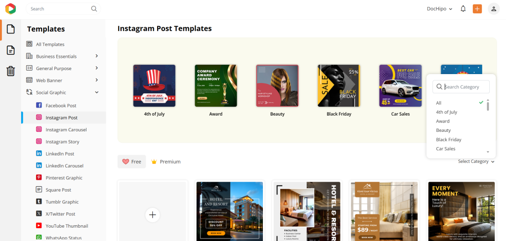Open the Hotel and Resort discount template
This screenshot has width=506, height=241.
coord(229,211)
